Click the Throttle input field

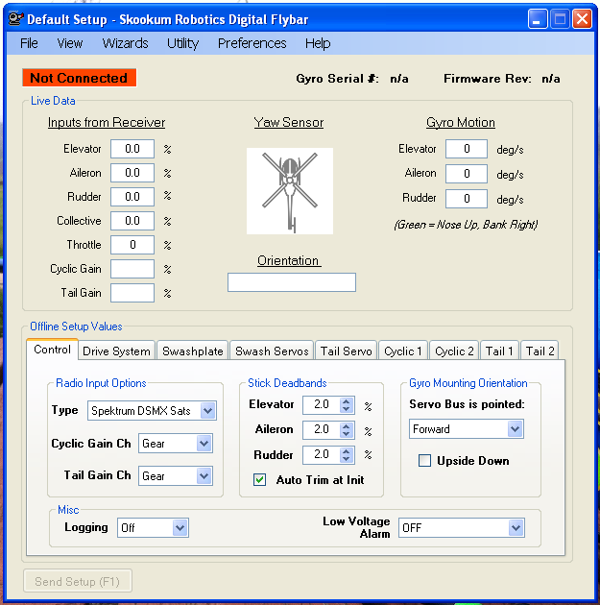(x=132, y=244)
